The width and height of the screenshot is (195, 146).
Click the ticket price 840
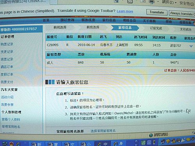(x=81, y=63)
